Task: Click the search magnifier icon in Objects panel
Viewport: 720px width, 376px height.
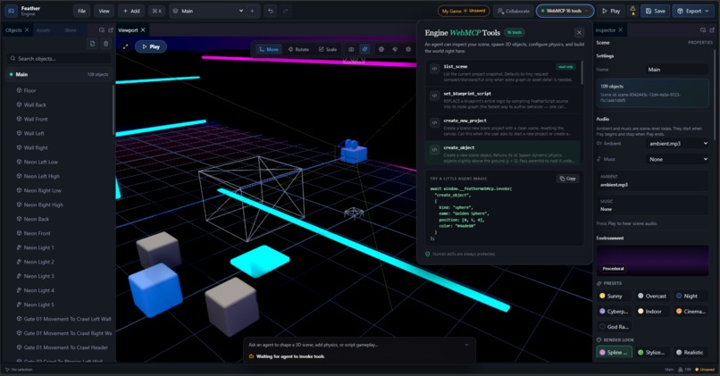Action: 13,58
